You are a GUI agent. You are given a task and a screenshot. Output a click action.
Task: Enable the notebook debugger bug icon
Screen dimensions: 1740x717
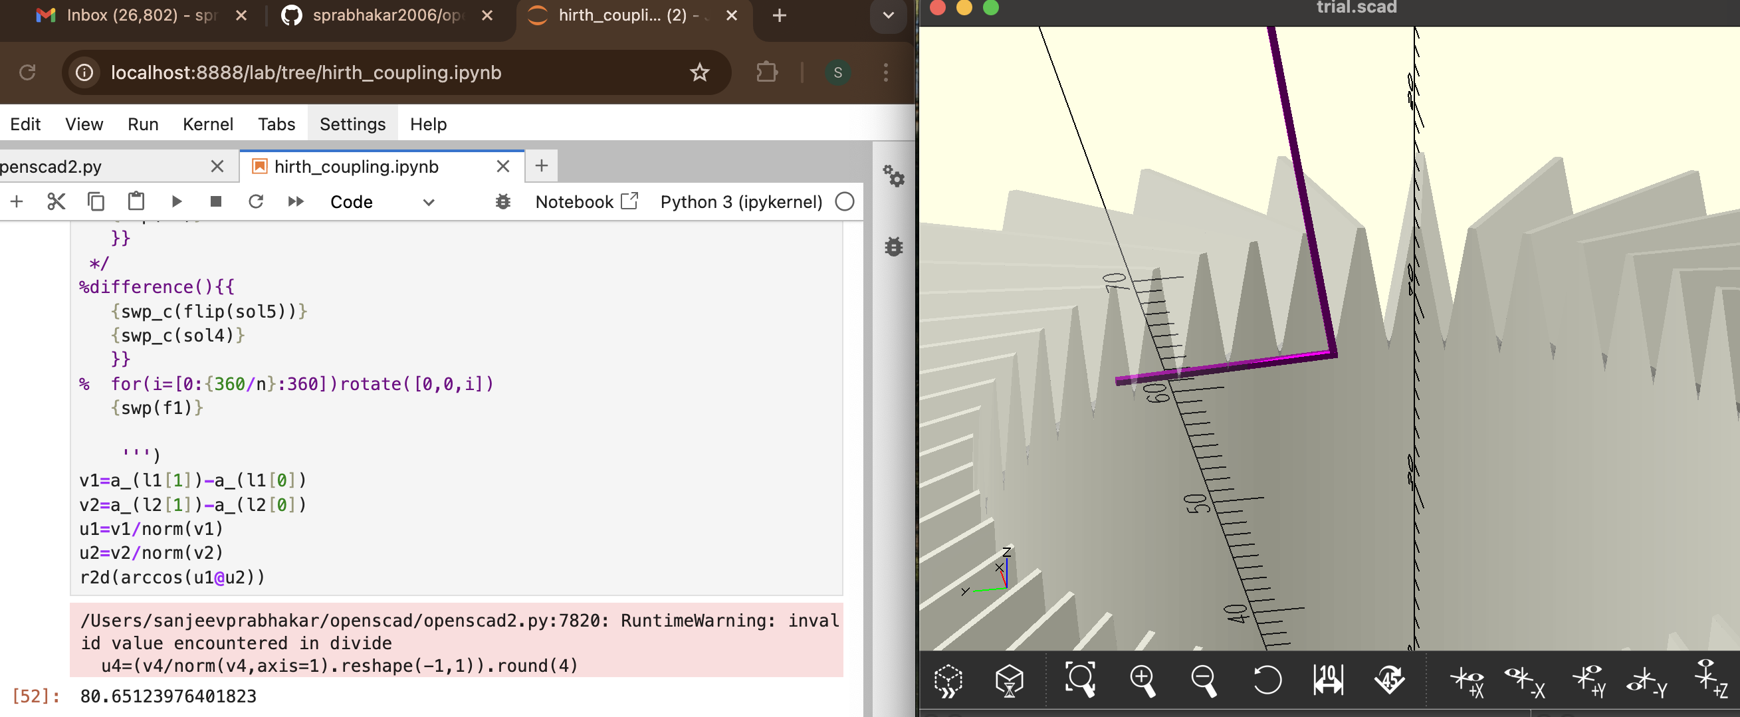point(502,202)
